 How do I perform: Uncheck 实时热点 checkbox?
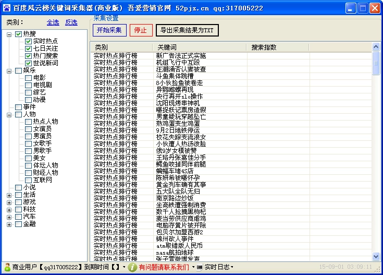point(28,41)
